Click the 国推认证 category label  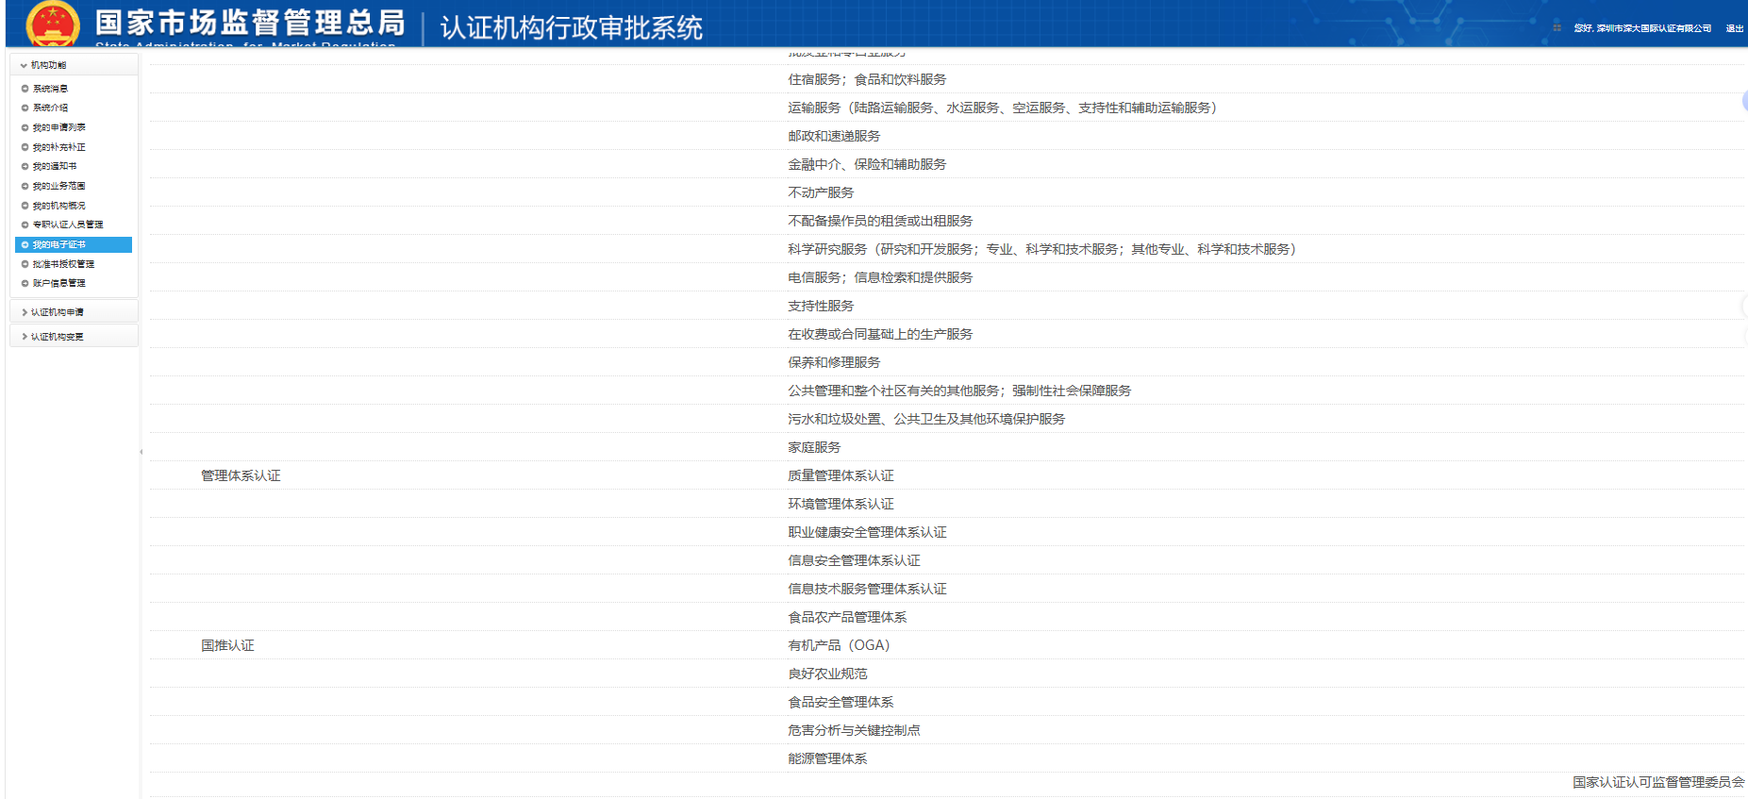click(x=227, y=645)
